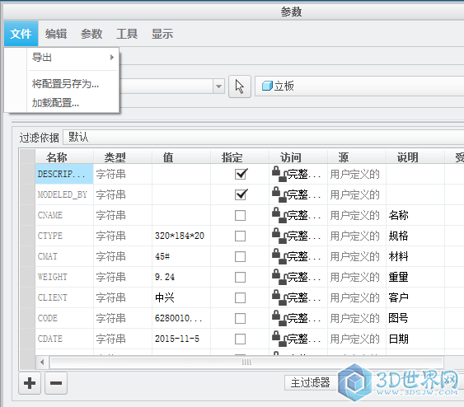The height and width of the screenshot is (407, 464).
Task: Check 指定 checkbox for CDATE row
Action: click(241, 339)
